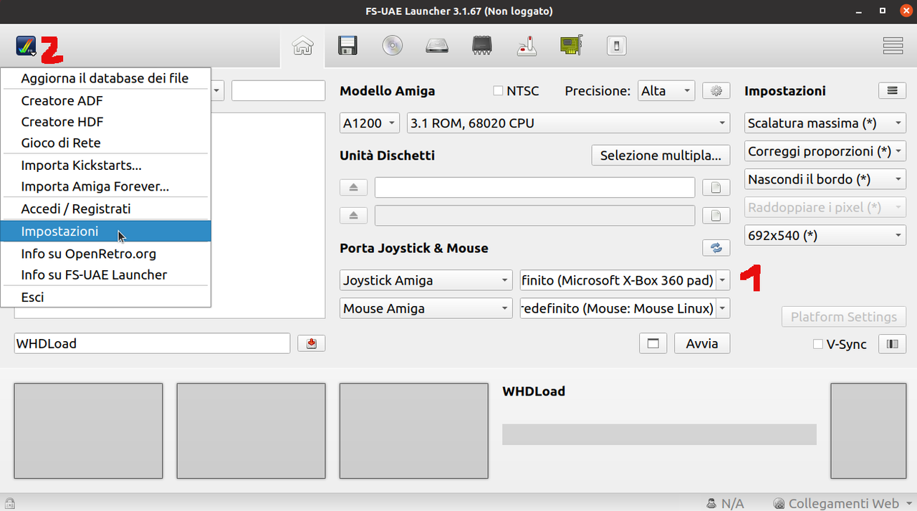Click the Amiga model settings gear button
Image resolution: width=917 pixels, height=511 pixels.
[716, 91]
